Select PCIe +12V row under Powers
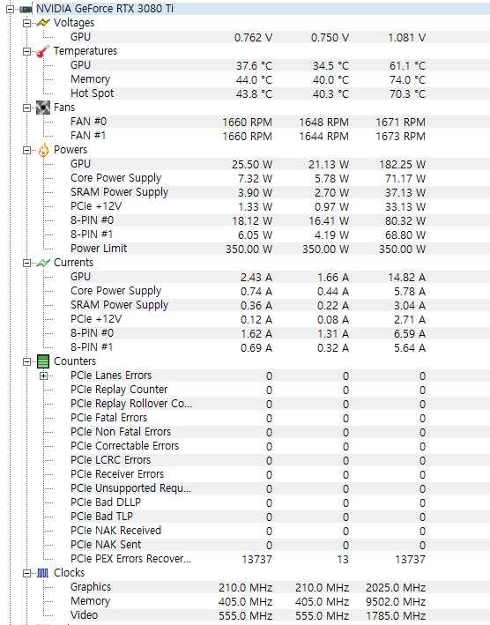The width and height of the screenshot is (490, 625). 279,206
